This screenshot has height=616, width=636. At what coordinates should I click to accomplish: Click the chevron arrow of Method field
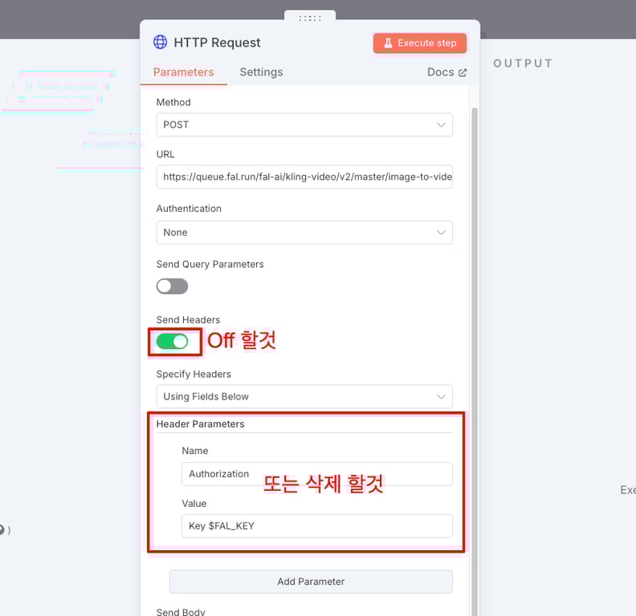click(441, 125)
